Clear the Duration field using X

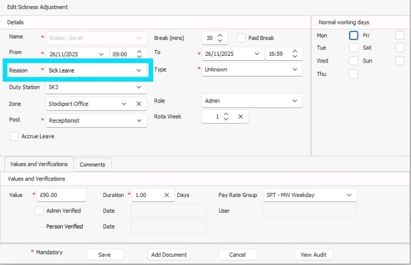(166, 195)
